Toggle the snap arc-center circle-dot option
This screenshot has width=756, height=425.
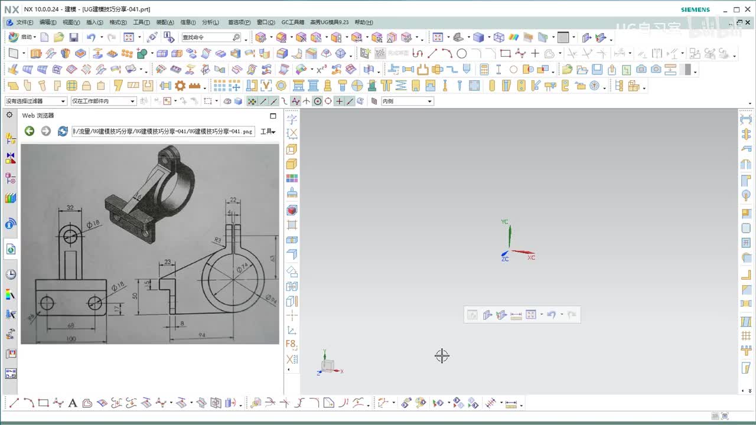click(317, 102)
